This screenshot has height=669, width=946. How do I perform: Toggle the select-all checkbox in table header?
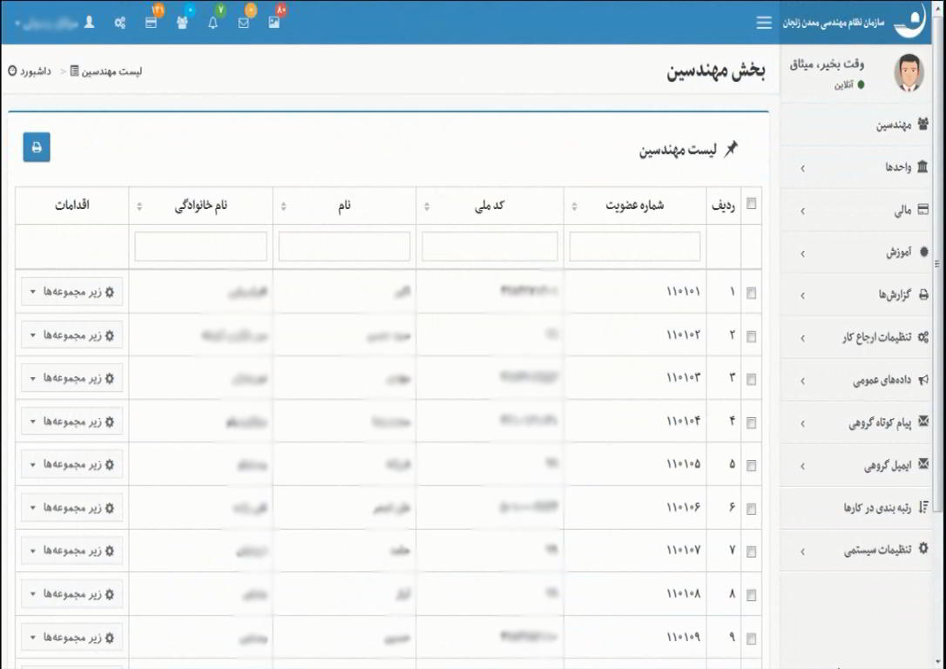751,204
